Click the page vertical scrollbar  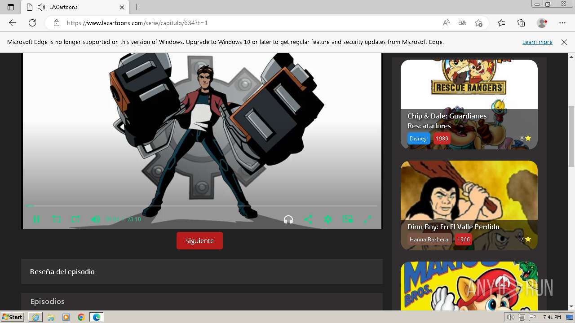point(571,136)
